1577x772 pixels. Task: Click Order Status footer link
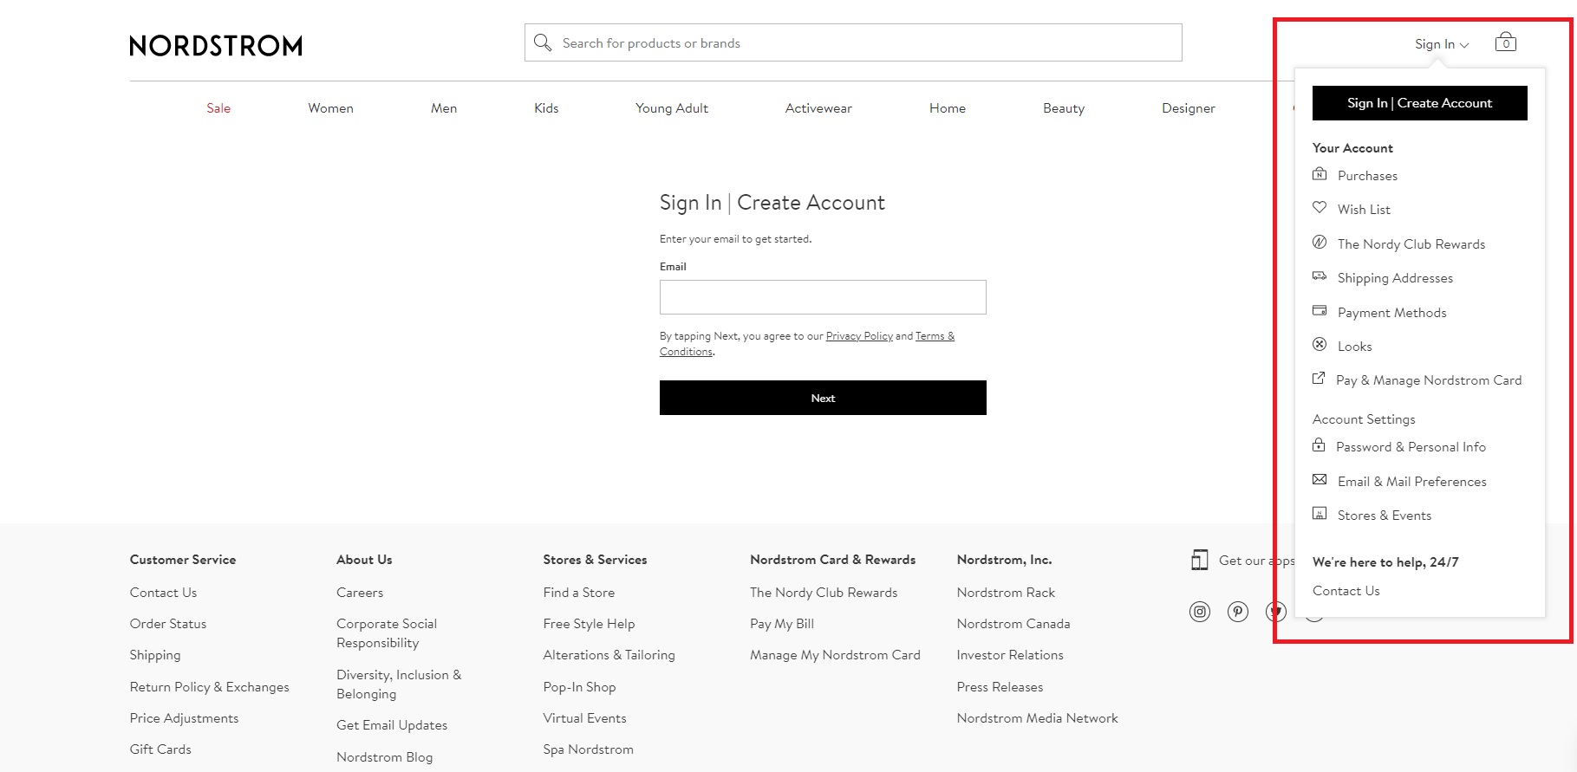168,624
